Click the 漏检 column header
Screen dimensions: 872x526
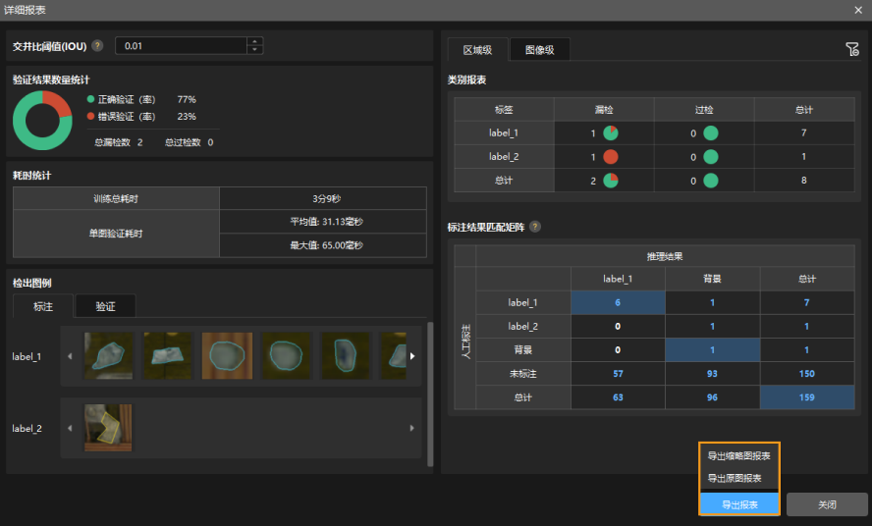[x=604, y=110]
